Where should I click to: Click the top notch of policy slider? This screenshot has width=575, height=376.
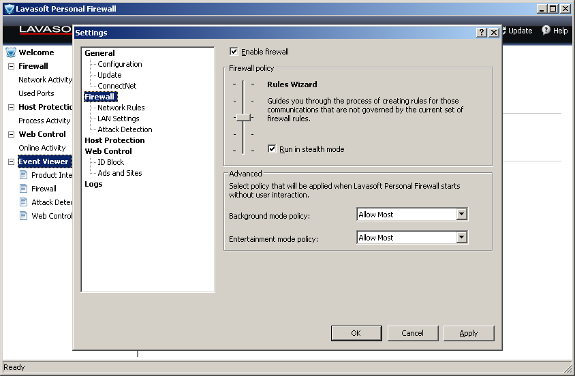243,84
